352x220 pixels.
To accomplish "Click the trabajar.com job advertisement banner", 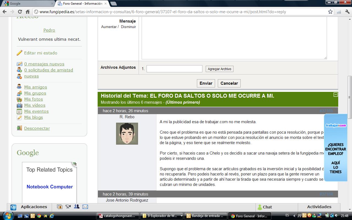I will [x=335, y=148].
